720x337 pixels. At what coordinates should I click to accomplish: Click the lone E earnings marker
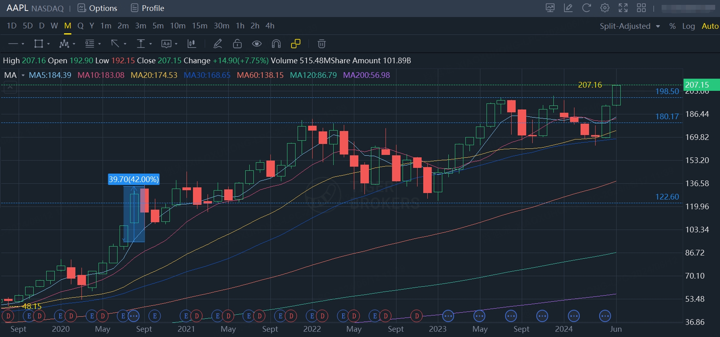point(154,316)
